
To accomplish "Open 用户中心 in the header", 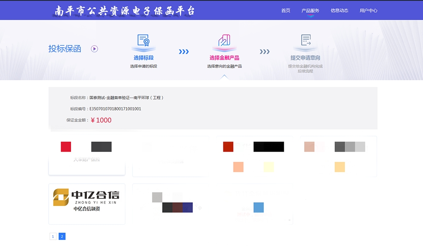I will tap(368, 11).
